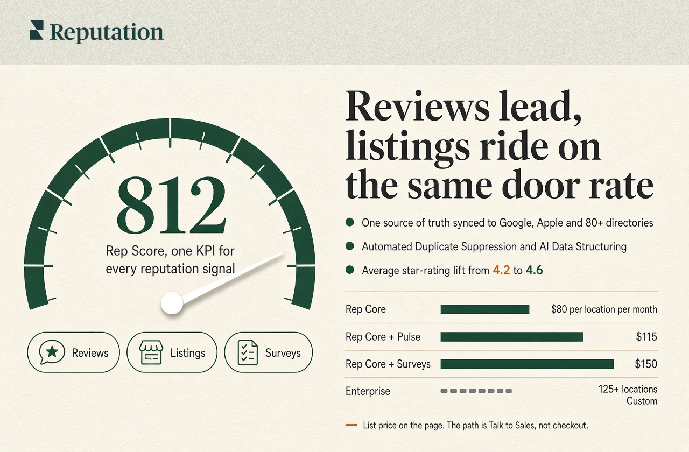Click "Custom" under 125+ locations
The image size is (689, 452).
642,401
